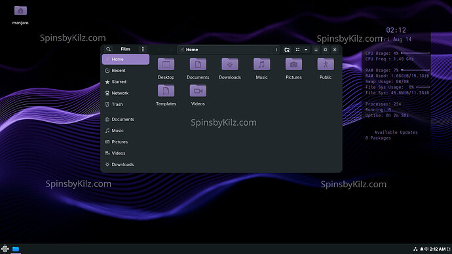Select the Music folder icon
Image resolution: width=452 pixels, height=254 pixels.
(262, 64)
